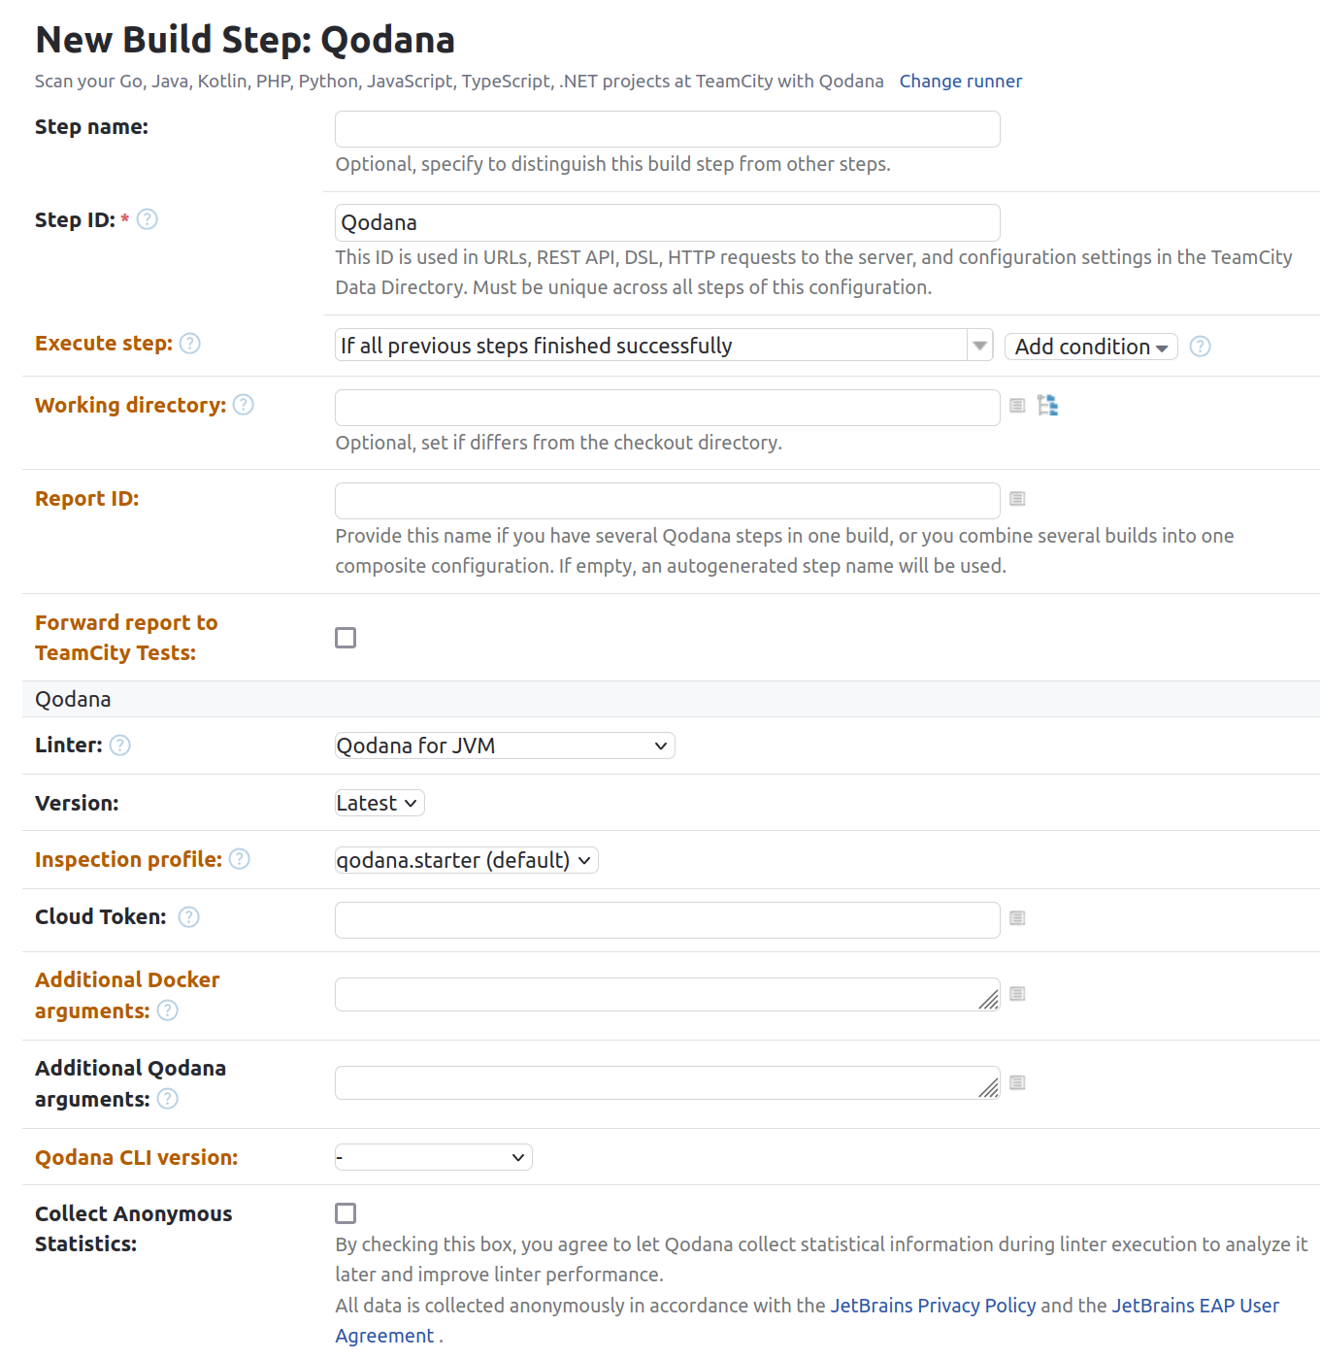Viewport: 1320px width, 1359px height.
Task: Open help for the Inspection profile
Action: coord(240,859)
